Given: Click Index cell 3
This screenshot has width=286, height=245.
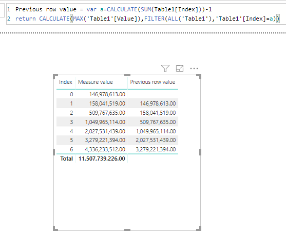Looking at the screenshot, I should 71,122.
